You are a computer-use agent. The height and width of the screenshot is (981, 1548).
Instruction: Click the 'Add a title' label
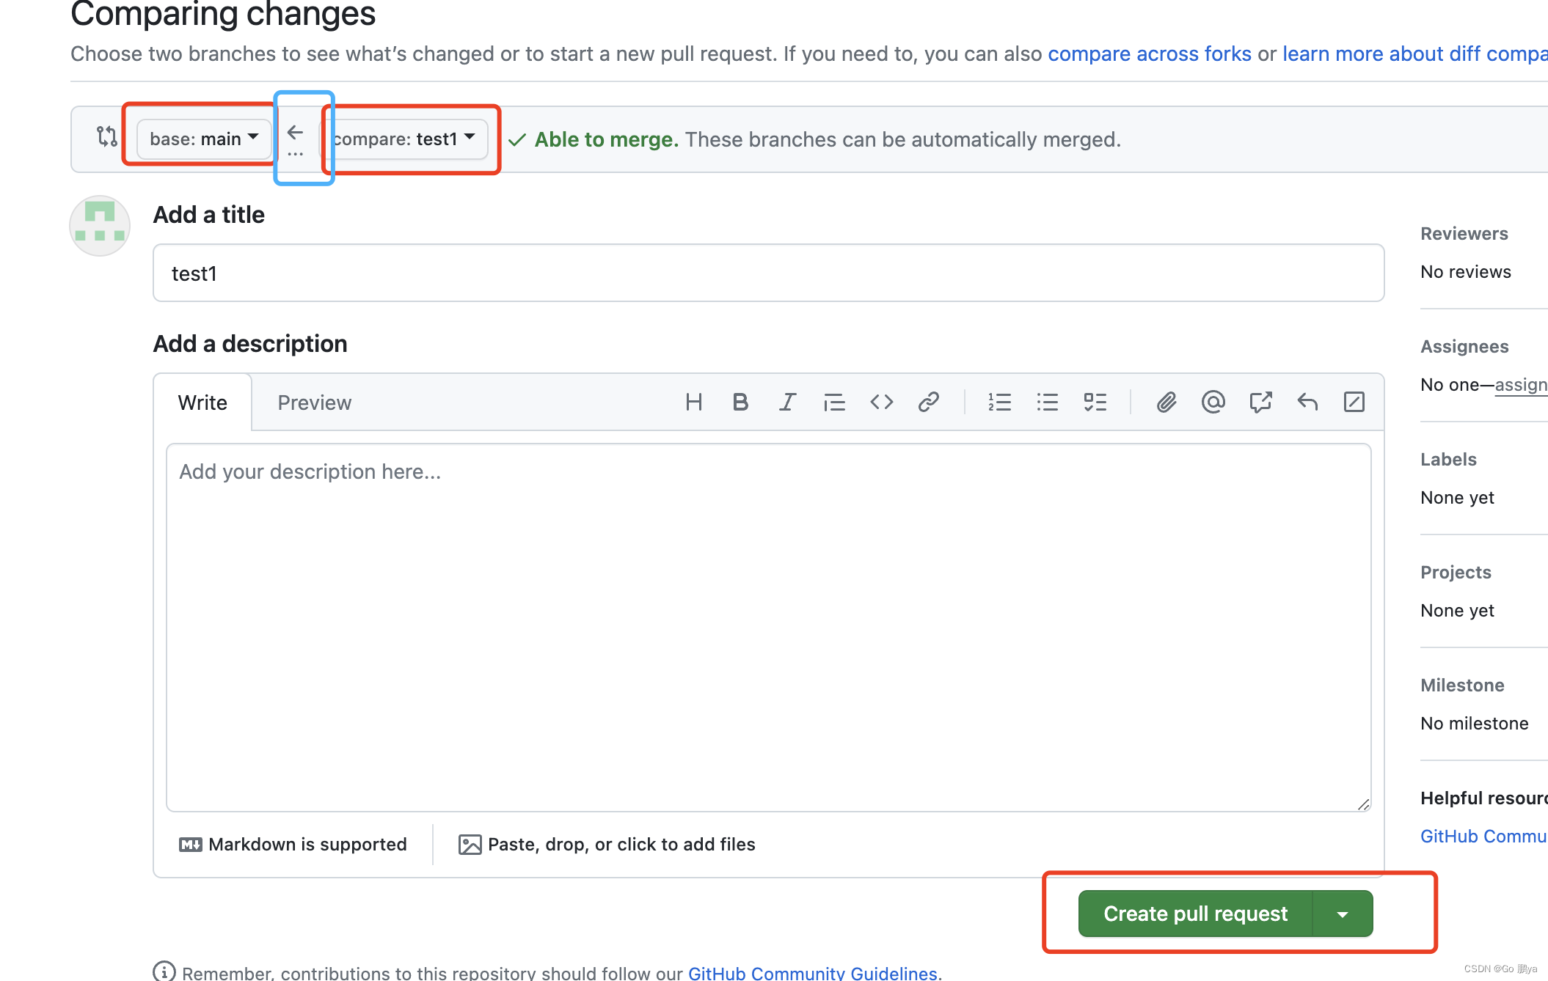[208, 215]
